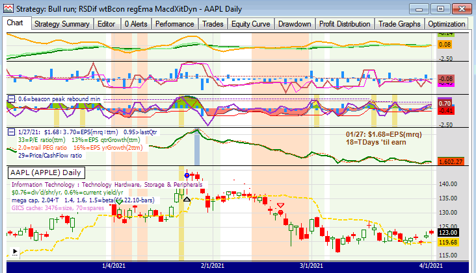Click the 3/1/2021 date label

coord(311,266)
